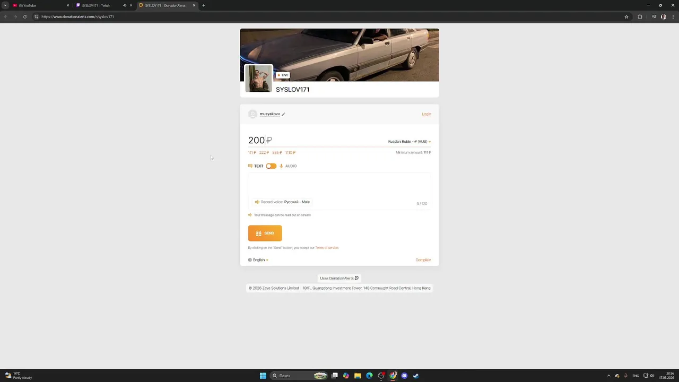Viewport: 679px width, 382px height.
Task: Click the SYSLOV171 channel name heading
Action: click(292, 90)
